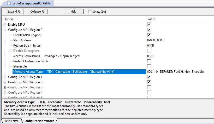Screen dimensions: 214x124
Task: Uncheck the Enable MPU Region checkbox
Action: tap(149, 35)
